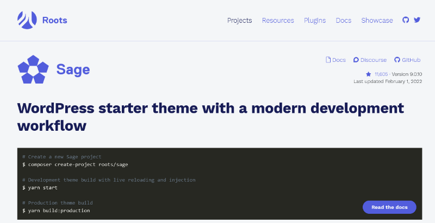The width and height of the screenshot is (435, 223).
Task: Go to the Plugins nav item
Action: (315, 21)
